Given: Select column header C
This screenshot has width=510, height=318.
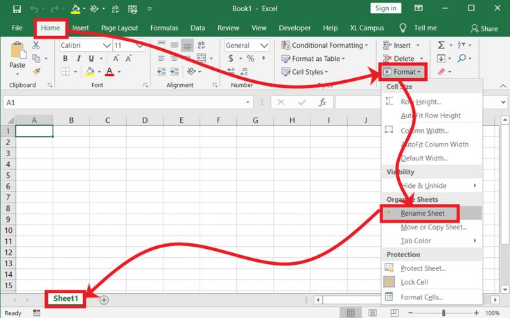Looking at the screenshot, I should coord(107,120).
